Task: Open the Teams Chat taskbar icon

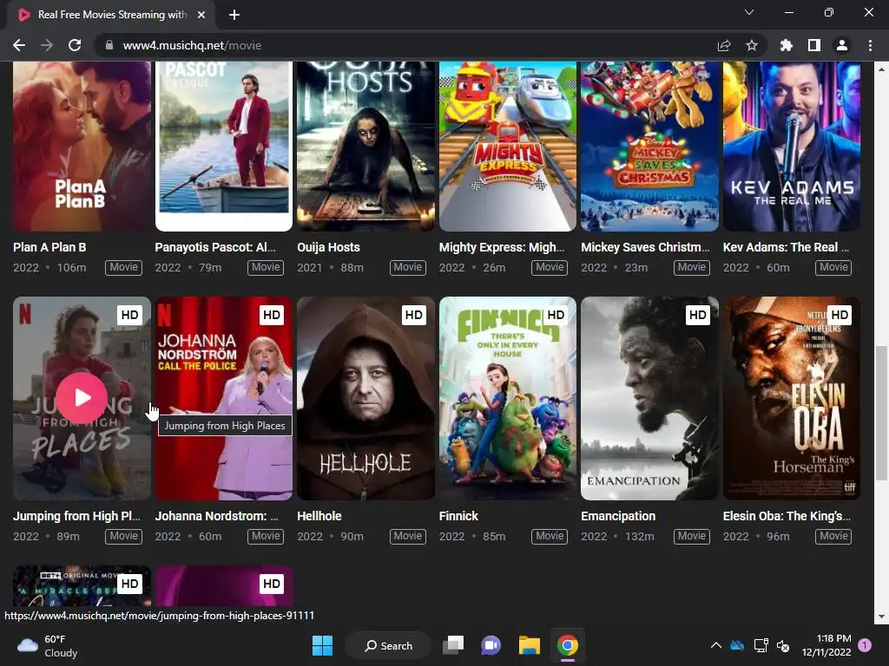Action: pyautogui.click(x=491, y=645)
